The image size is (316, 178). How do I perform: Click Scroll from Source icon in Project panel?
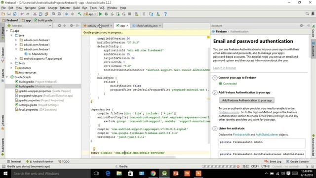coord(59,26)
